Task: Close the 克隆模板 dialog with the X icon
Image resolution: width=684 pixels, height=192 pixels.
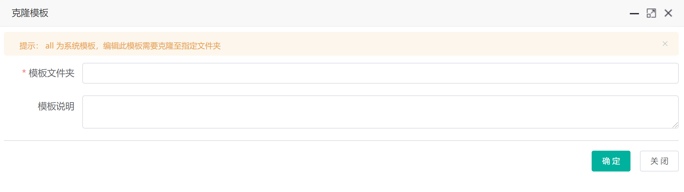Action: (668, 13)
